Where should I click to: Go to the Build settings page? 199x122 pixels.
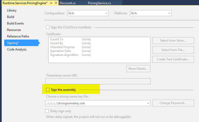[11, 17]
